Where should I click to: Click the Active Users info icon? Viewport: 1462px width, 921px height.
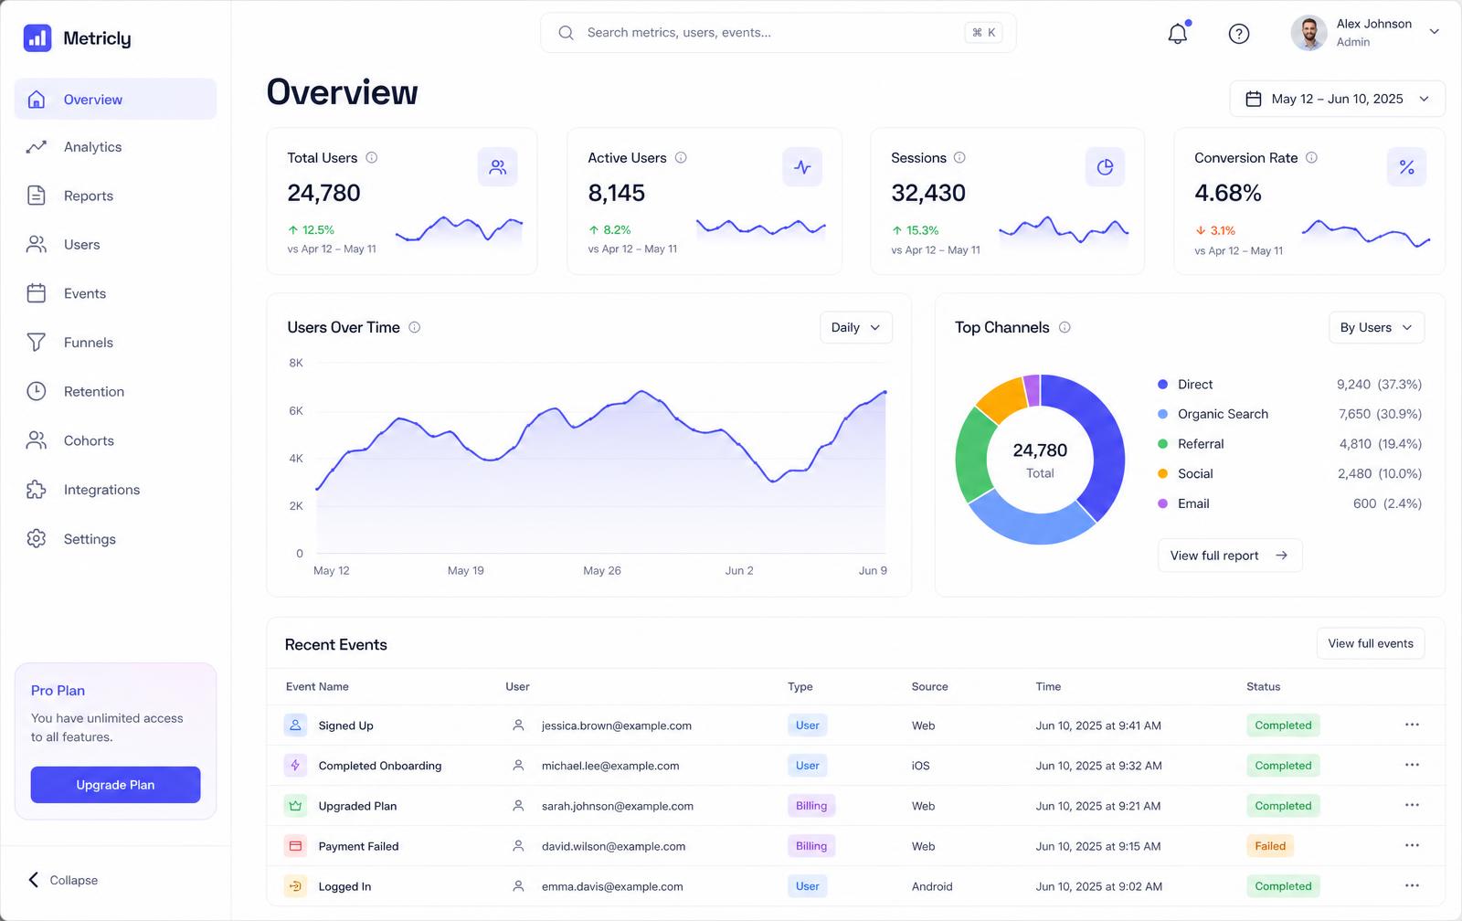681,157
